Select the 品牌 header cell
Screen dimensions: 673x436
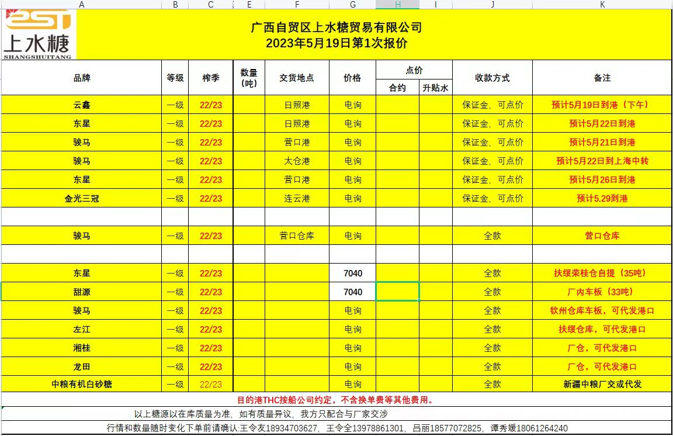point(82,78)
